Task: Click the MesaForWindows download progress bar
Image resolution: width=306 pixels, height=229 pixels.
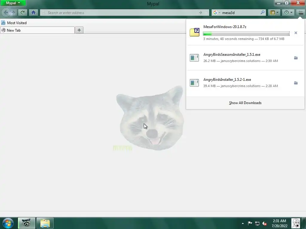Action: (246, 34)
